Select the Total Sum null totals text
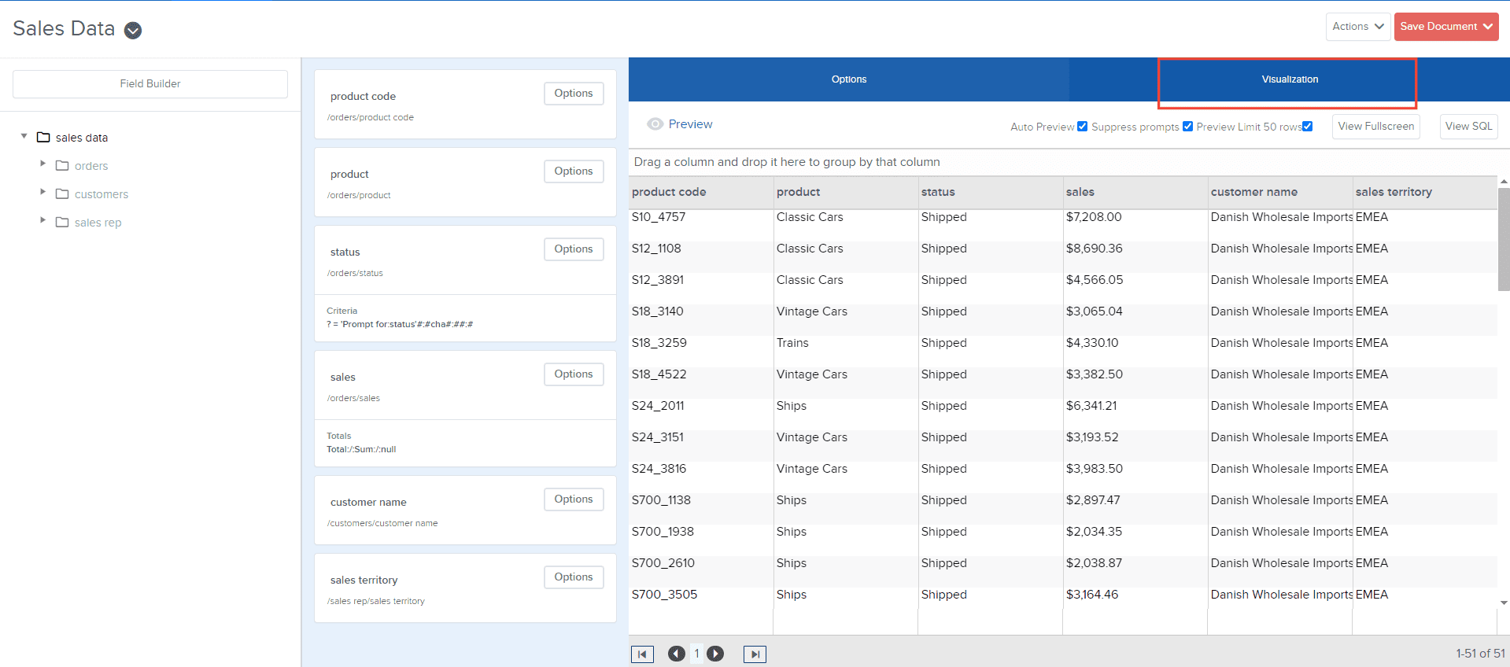1510x667 pixels. pyautogui.click(x=361, y=449)
